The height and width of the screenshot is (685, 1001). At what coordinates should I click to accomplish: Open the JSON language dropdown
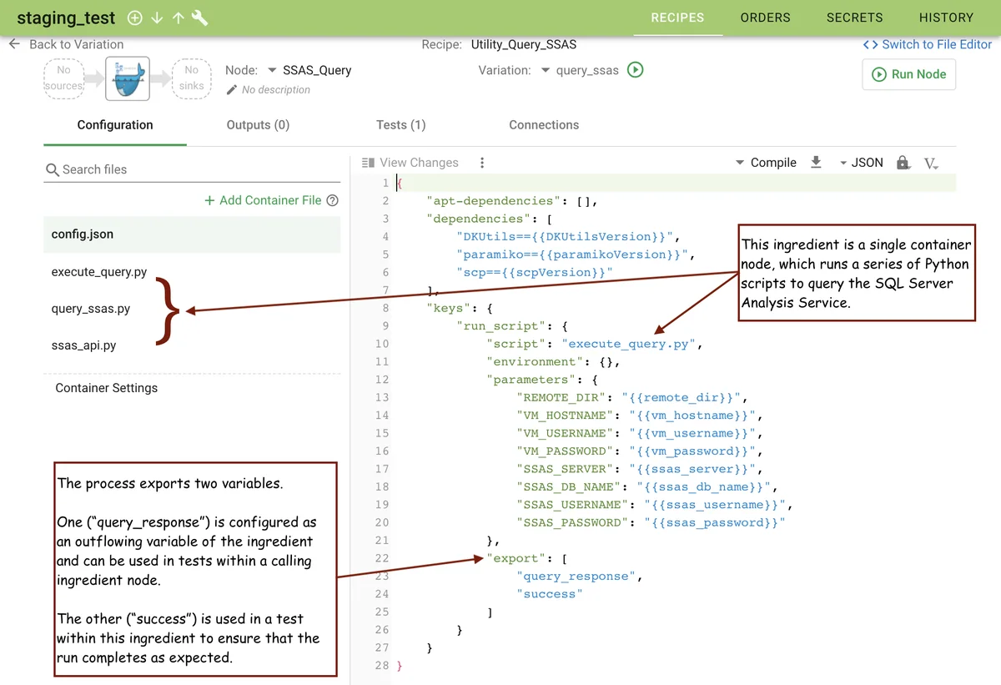coord(861,163)
